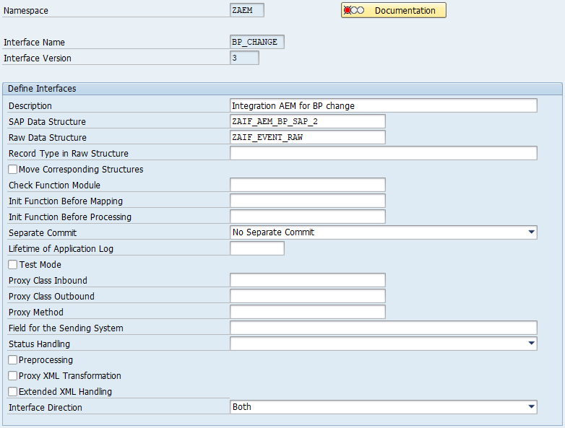Click the Lifetime of Application Log field

tap(257, 248)
